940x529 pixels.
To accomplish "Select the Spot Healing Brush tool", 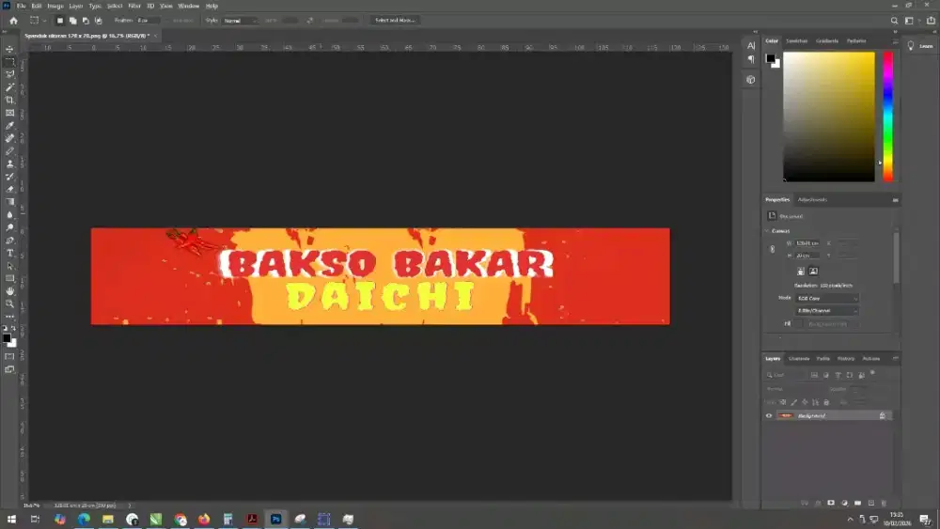I will point(9,138).
